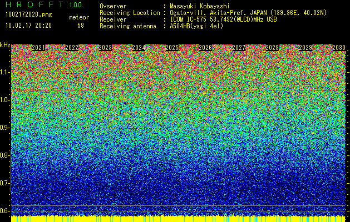Click the 2027 time marker
This screenshot has width=350, height=222.
coord(239,48)
